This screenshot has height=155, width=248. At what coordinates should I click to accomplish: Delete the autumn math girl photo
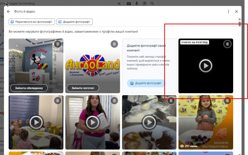click(x=227, y=101)
